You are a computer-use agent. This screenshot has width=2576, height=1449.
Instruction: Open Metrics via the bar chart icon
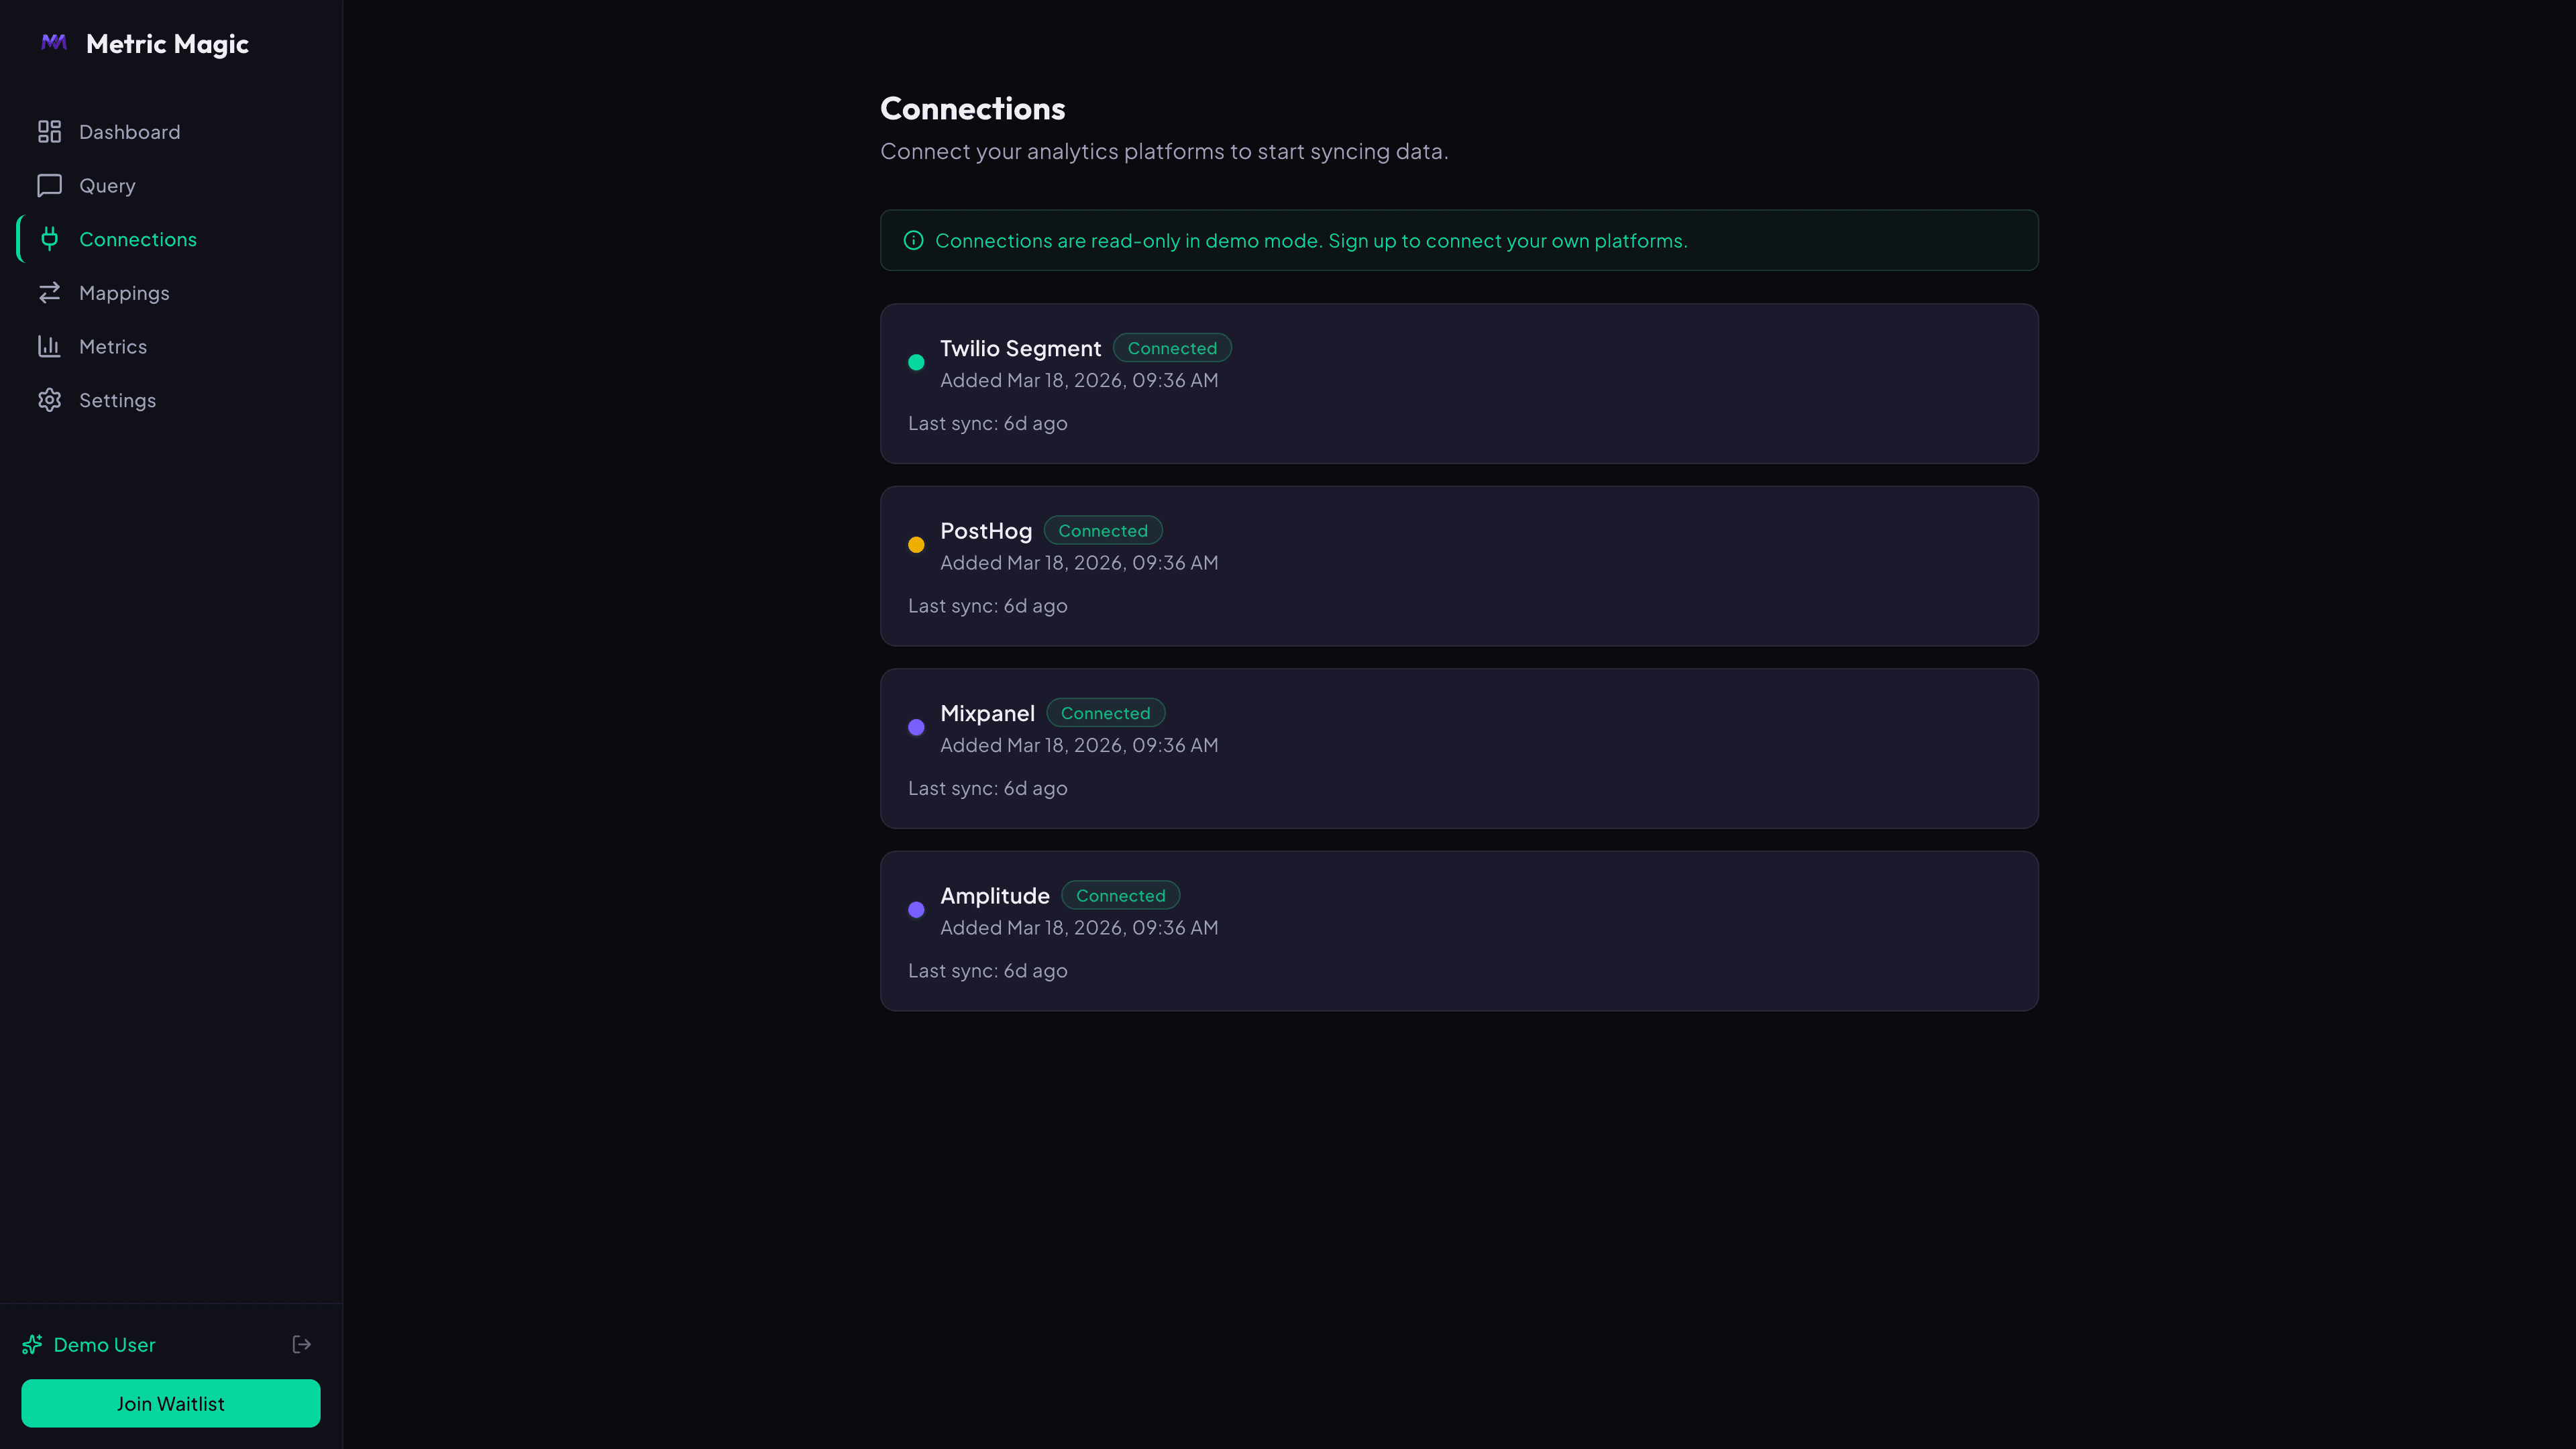tap(50, 346)
